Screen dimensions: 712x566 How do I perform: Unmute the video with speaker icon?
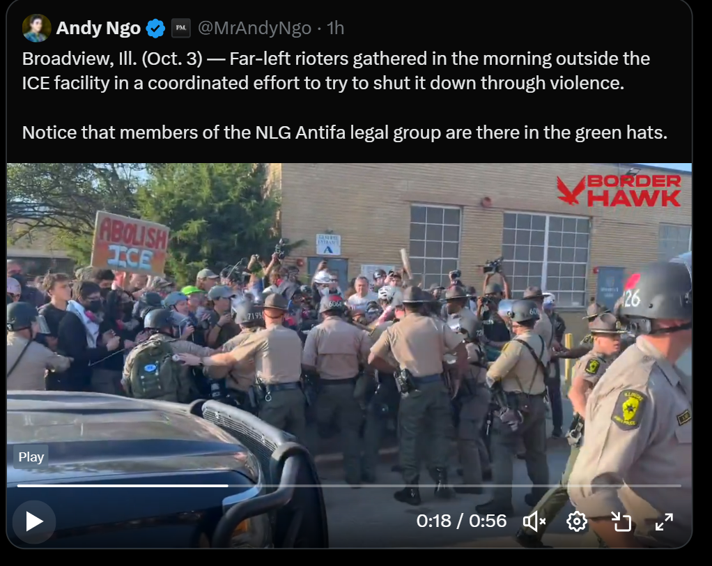[534, 521]
